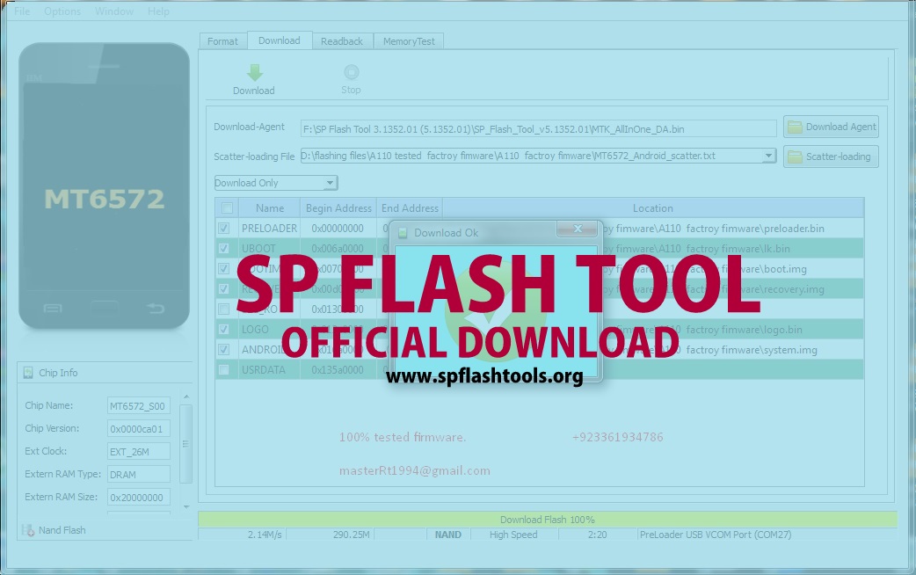This screenshot has width=916, height=575.
Task: Click the folder icon on Scatter-loading button
Action: (x=795, y=156)
